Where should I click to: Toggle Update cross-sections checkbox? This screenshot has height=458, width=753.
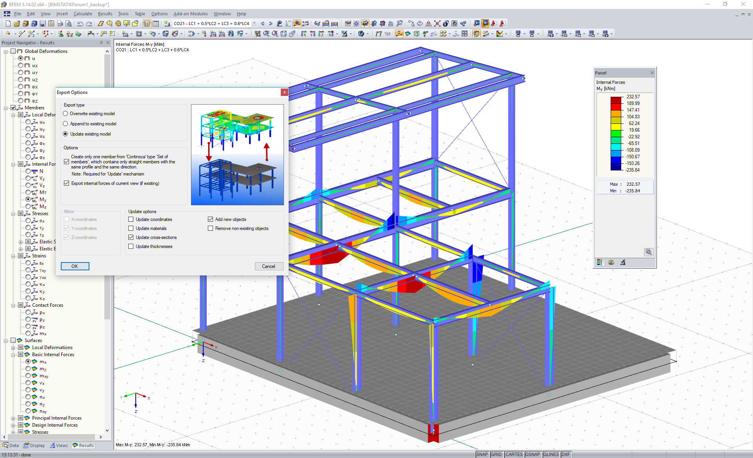pos(131,237)
